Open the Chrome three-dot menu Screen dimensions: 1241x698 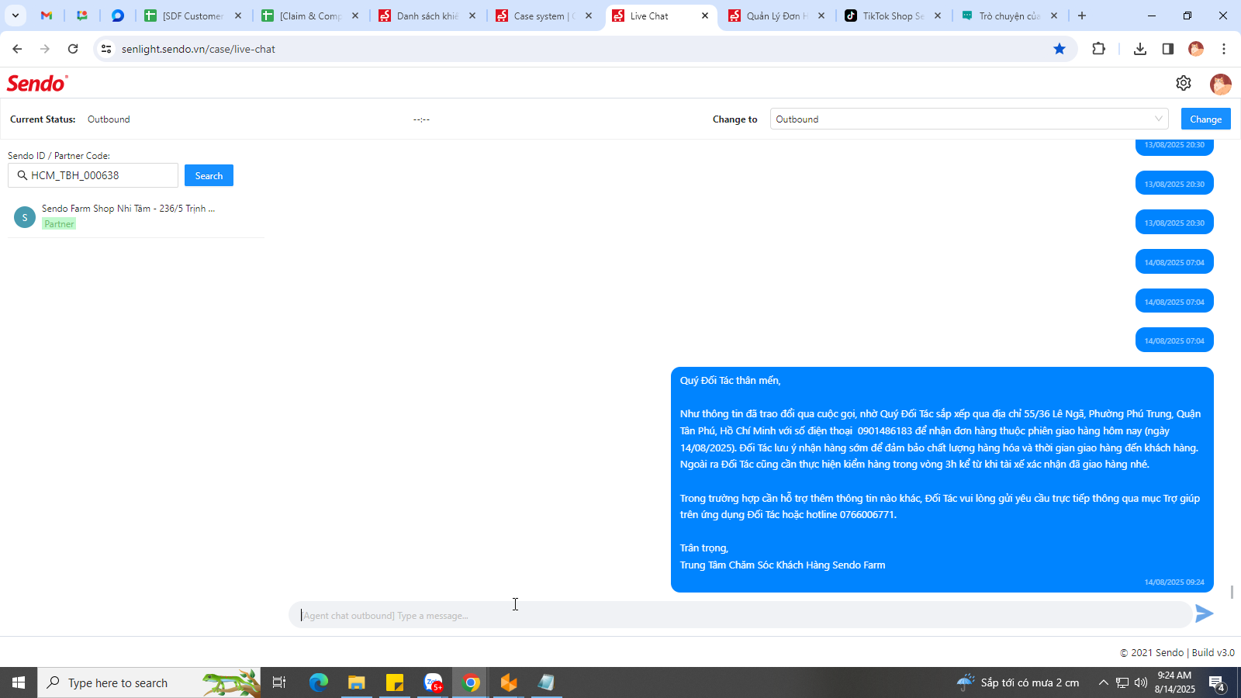(x=1224, y=49)
